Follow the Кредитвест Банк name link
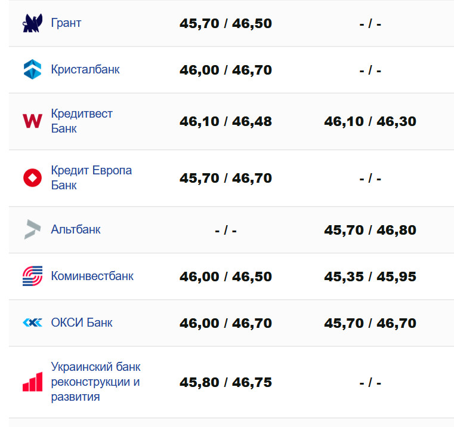The image size is (454, 427). [81, 121]
